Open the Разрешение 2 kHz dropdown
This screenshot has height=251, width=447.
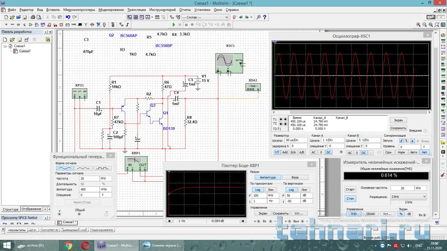point(408,197)
